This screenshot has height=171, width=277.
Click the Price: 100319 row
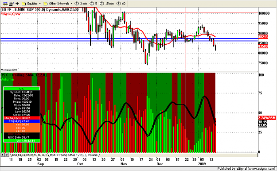pos(22,102)
